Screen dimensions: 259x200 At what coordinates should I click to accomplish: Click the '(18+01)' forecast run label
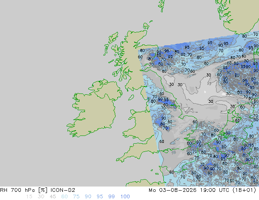244,190
